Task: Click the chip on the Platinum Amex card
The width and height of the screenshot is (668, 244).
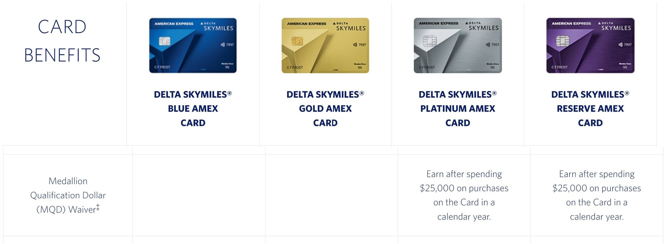Action: [430, 41]
